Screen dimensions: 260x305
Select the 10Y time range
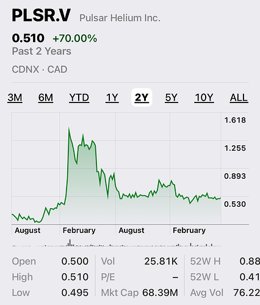(x=204, y=98)
